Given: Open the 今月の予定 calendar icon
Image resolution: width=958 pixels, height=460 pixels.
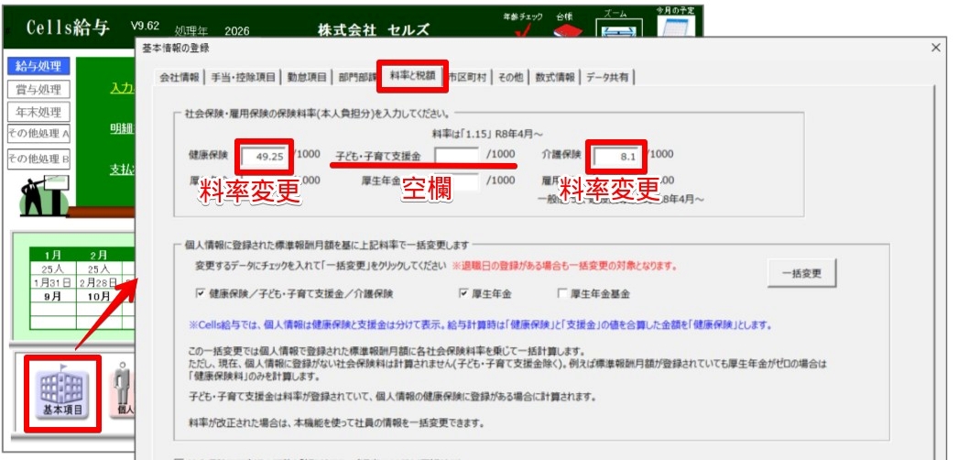Looking at the screenshot, I should click(676, 31).
